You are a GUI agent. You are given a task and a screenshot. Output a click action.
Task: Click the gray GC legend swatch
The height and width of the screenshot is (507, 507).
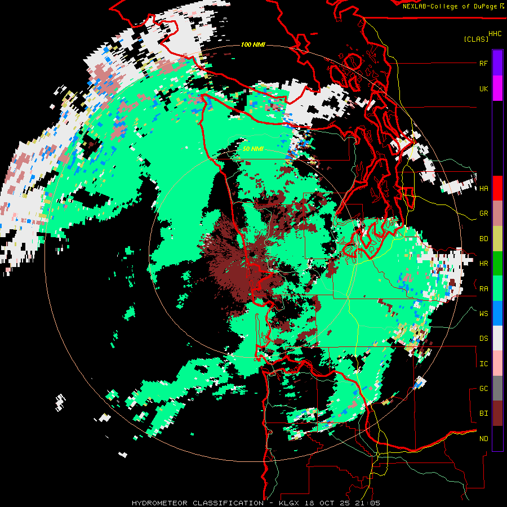pos(497,389)
